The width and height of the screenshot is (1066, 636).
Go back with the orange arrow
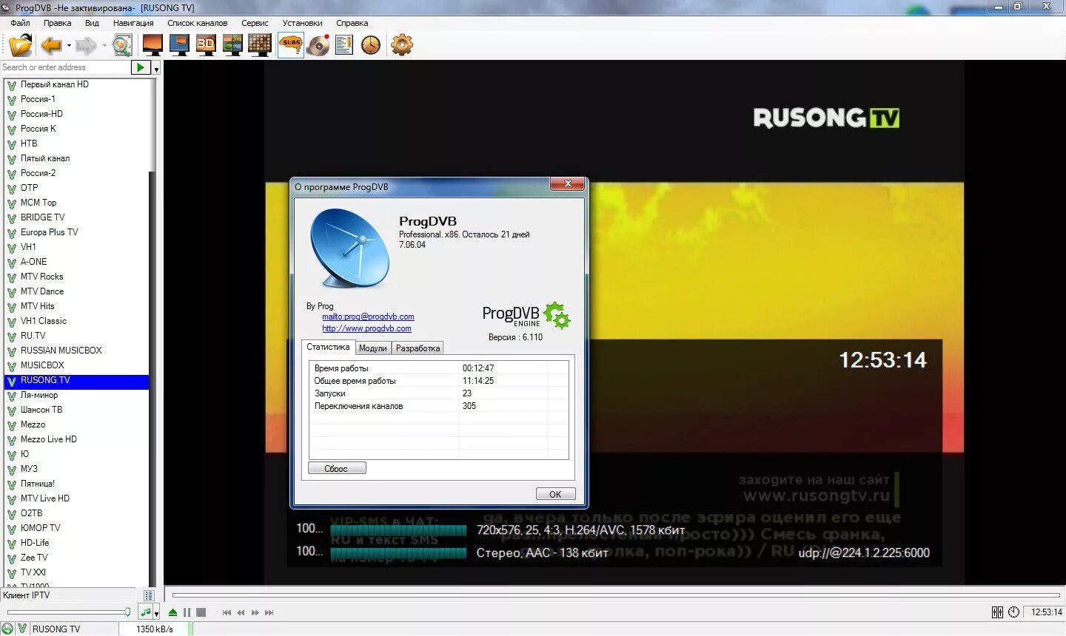(51, 45)
